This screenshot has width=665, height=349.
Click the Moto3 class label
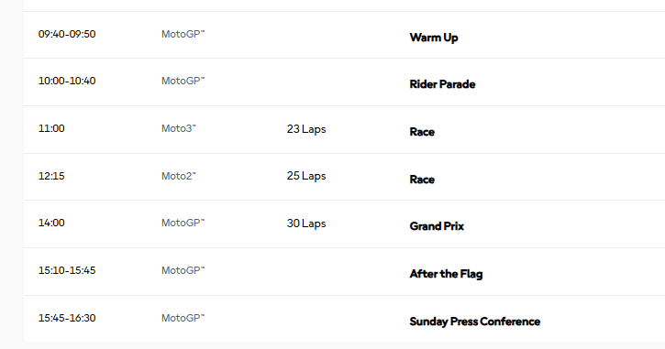pos(179,128)
